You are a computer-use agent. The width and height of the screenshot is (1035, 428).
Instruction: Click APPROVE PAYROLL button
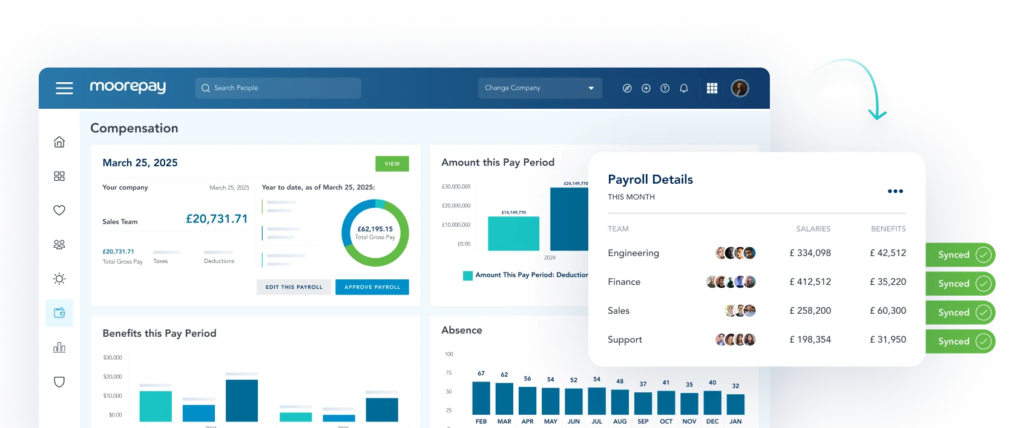tap(372, 287)
